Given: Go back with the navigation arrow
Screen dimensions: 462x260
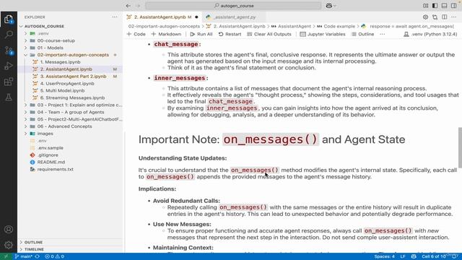Looking at the screenshot, I should coord(128,6).
